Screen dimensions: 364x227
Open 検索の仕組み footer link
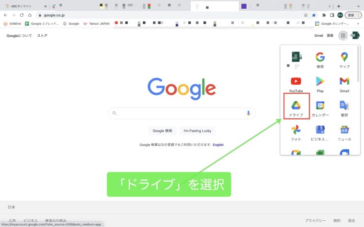click(x=56, y=220)
